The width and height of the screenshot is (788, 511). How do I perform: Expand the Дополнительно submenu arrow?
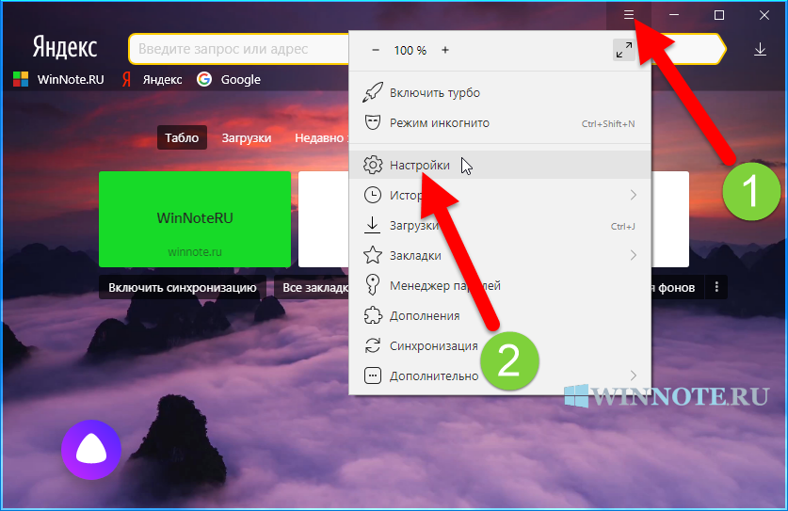(x=634, y=375)
